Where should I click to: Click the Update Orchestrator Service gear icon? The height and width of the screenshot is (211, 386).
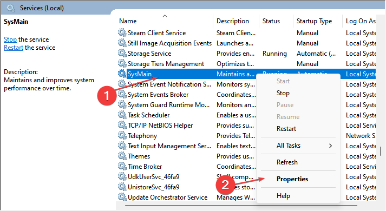[x=122, y=197]
